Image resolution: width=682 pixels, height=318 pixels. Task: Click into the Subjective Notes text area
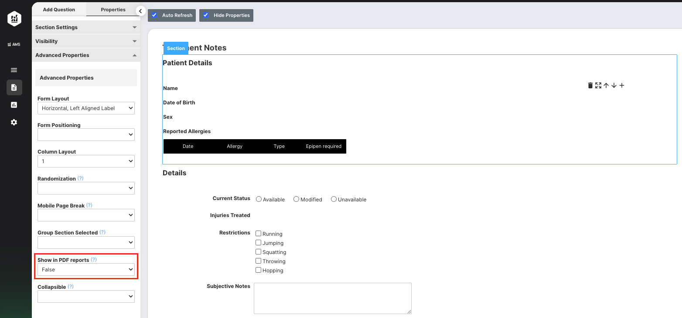click(x=333, y=298)
